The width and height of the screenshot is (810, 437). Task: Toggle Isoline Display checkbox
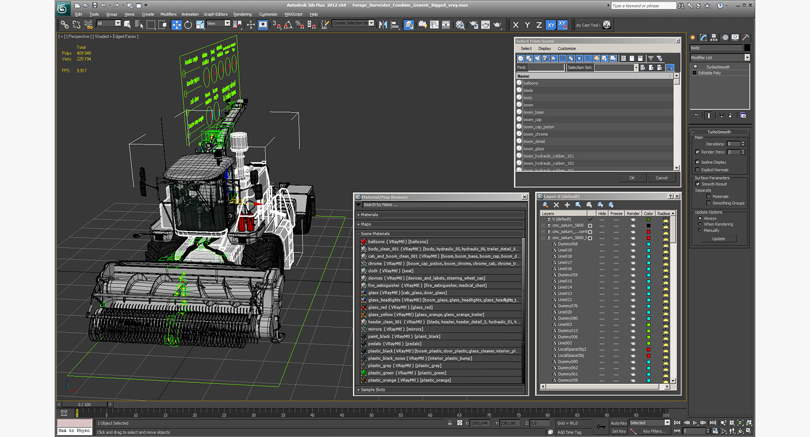[x=697, y=162]
